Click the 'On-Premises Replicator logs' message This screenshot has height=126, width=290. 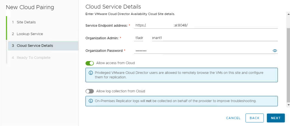pyautogui.click(x=176, y=101)
